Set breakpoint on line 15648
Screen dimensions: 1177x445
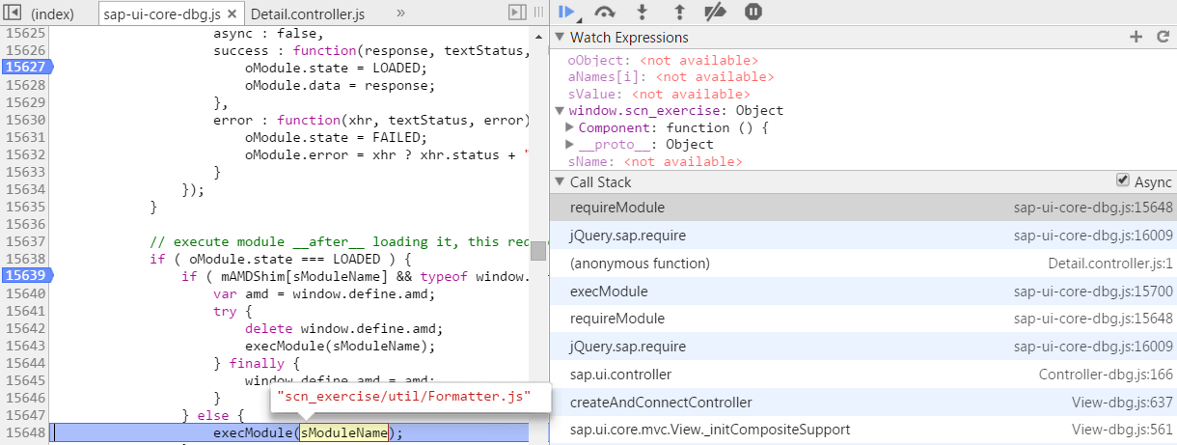tap(24, 433)
